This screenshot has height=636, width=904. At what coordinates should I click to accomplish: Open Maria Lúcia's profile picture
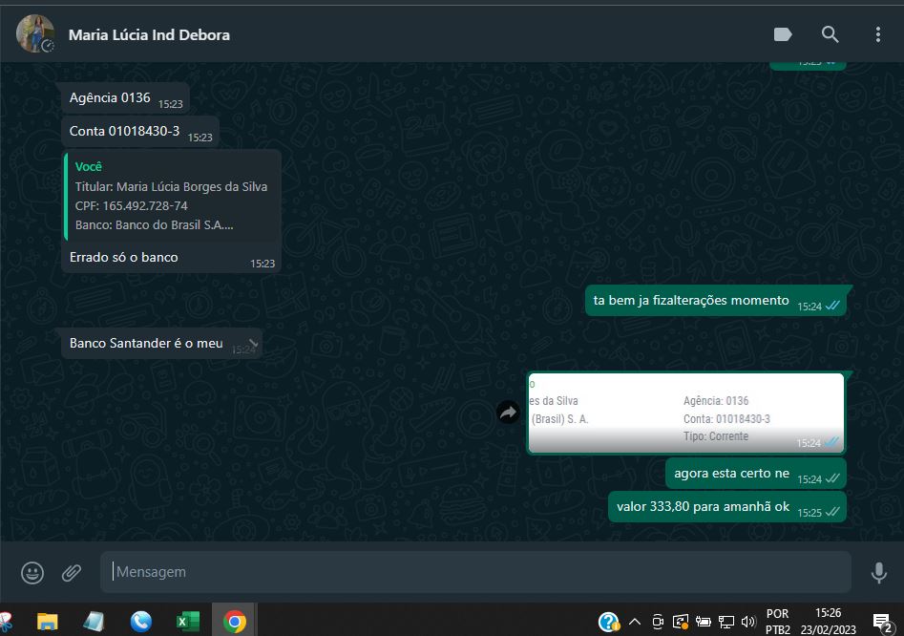pyautogui.click(x=35, y=34)
